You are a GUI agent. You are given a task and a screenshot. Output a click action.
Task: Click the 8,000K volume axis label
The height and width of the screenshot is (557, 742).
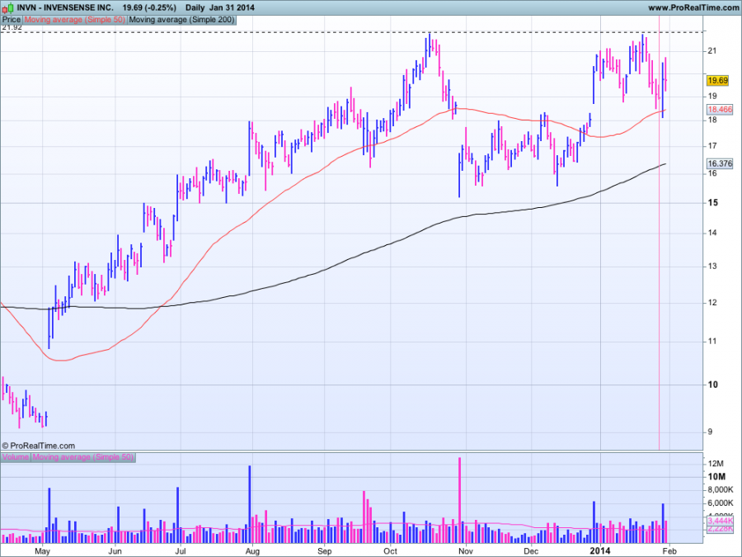point(721,489)
